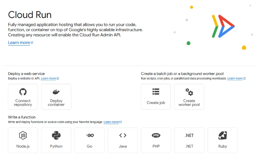This screenshot has height=163, width=256.
Task: Click the Node.js hexagon logo
Action: 23,135
